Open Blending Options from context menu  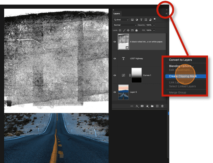181,66
